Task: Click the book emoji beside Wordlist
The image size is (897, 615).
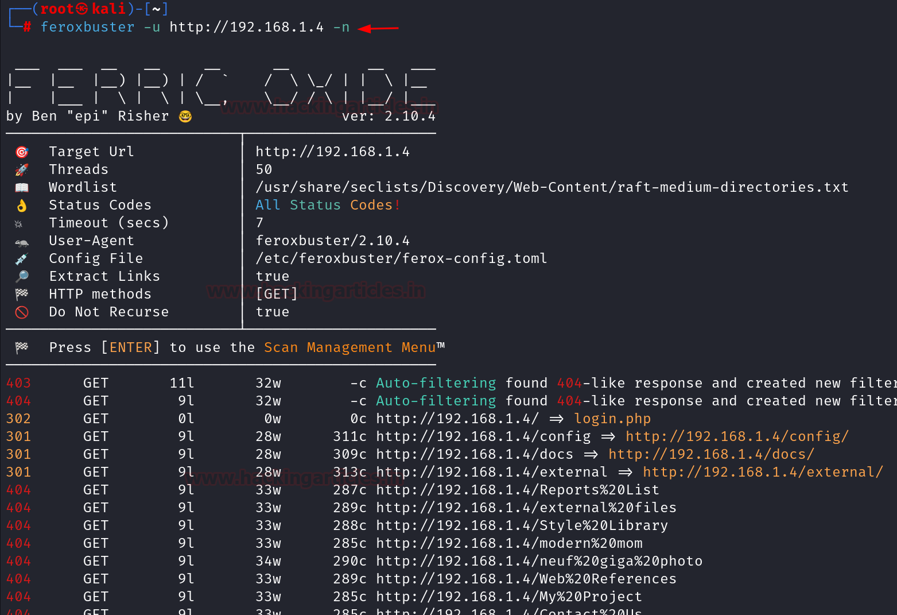Action: click(x=22, y=188)
